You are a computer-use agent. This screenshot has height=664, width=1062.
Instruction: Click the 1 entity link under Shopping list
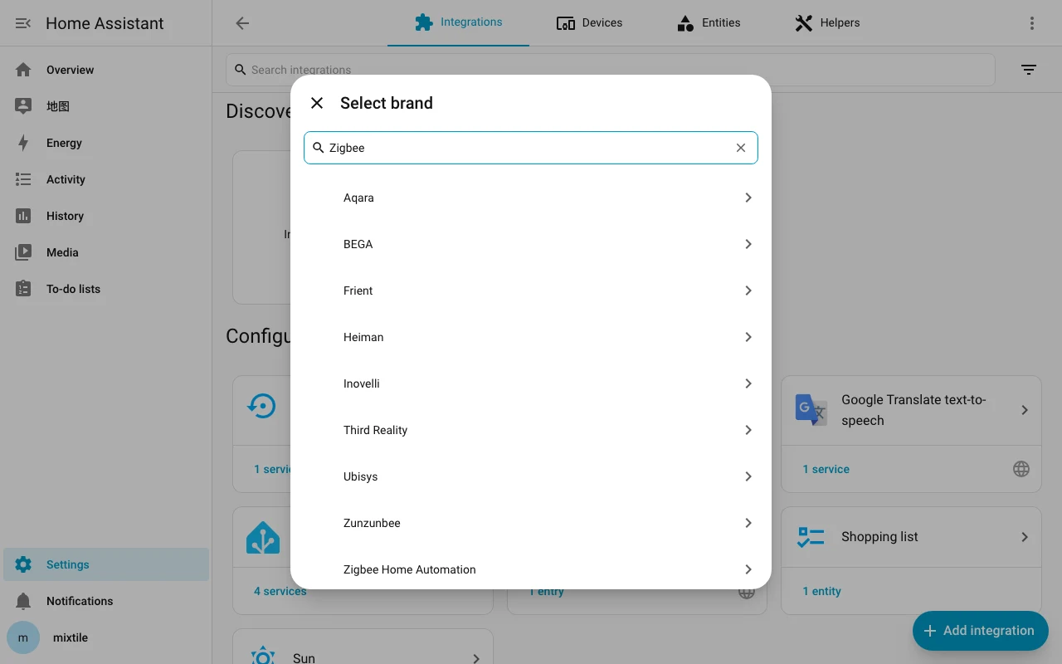point(821,591)
